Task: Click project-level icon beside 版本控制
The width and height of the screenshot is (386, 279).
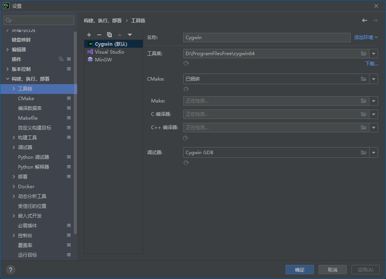Action: coord(69,69)
